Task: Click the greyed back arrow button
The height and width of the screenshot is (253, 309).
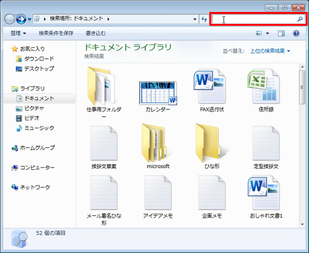Action: click(x=9, y=20)
